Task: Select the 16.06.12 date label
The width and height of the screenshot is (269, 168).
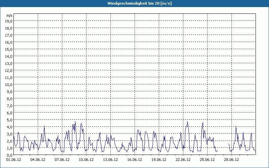Action: click(x=135, y=160)
